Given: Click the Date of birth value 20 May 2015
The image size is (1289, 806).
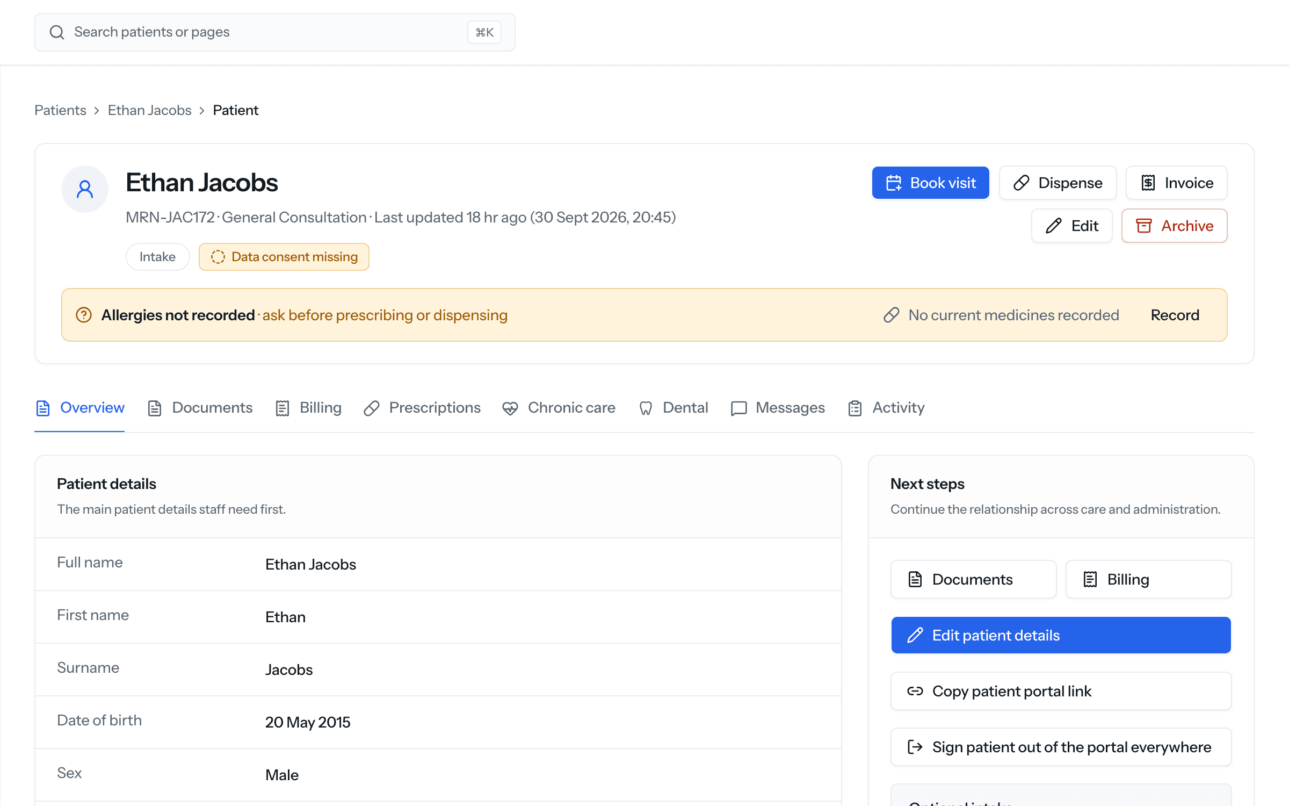Looking at the screenshot, I should click(308, 722).
